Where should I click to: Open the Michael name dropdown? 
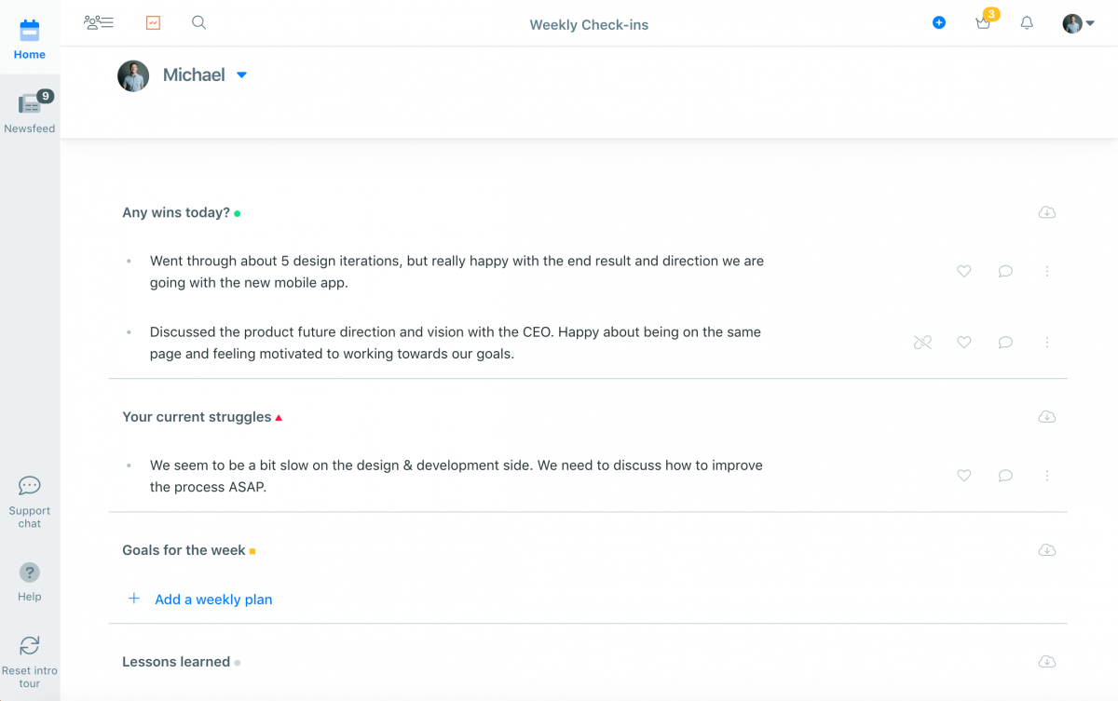click(241, 74)
